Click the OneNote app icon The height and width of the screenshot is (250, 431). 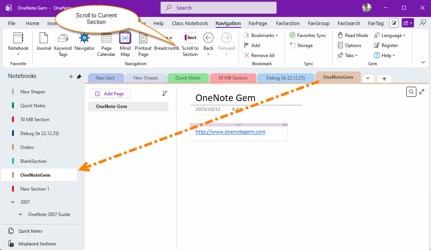pyautogui.click(x=8, y=8)
